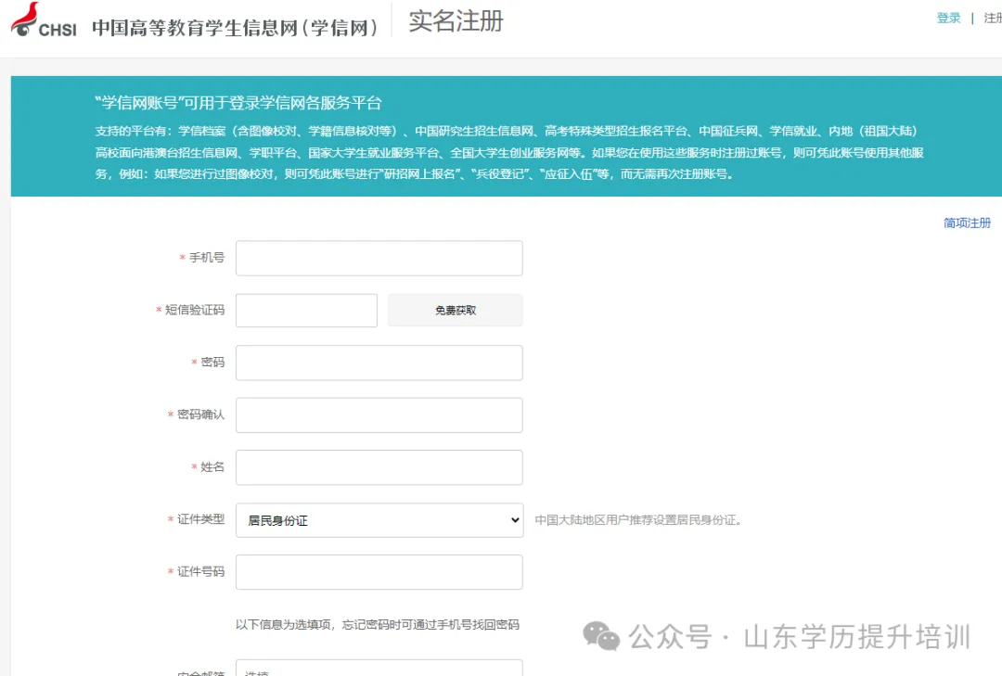Click the 注册 link at top right

[992, 19]
